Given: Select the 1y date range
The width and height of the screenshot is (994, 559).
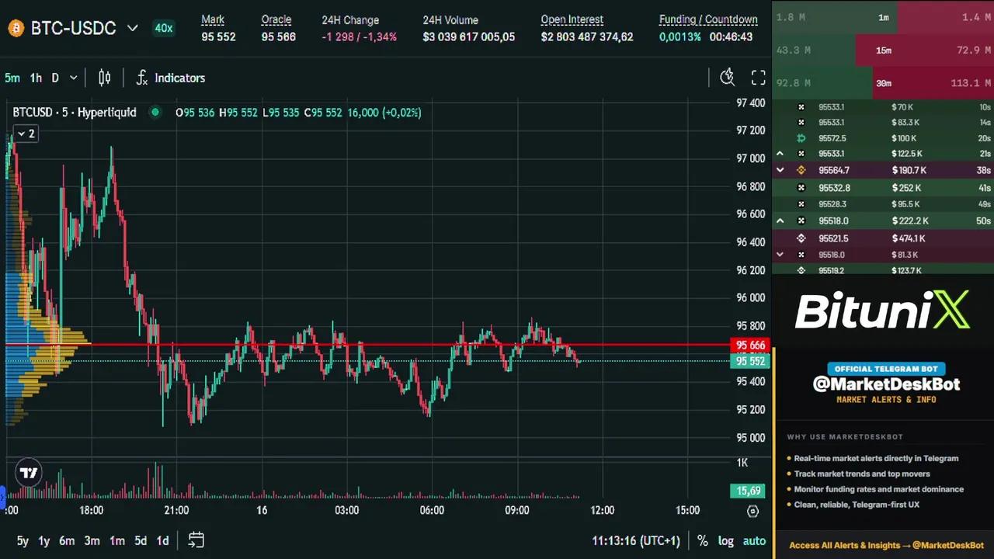Looking at the screenshot, I should click(x=44, y=540).
